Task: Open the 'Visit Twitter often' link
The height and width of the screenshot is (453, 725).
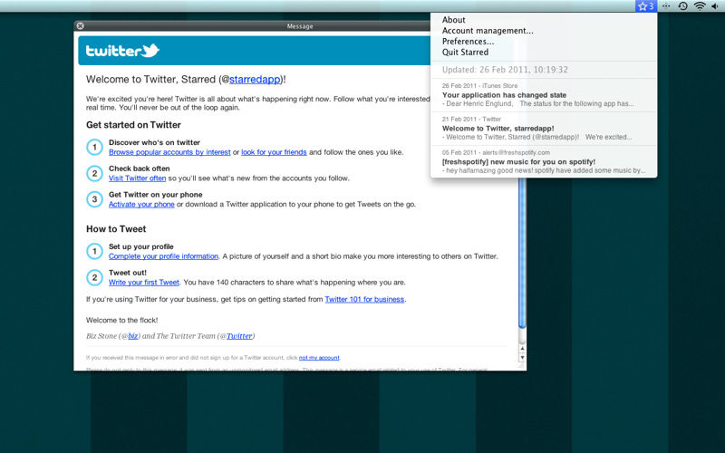Action: click(x=138, y=178)
